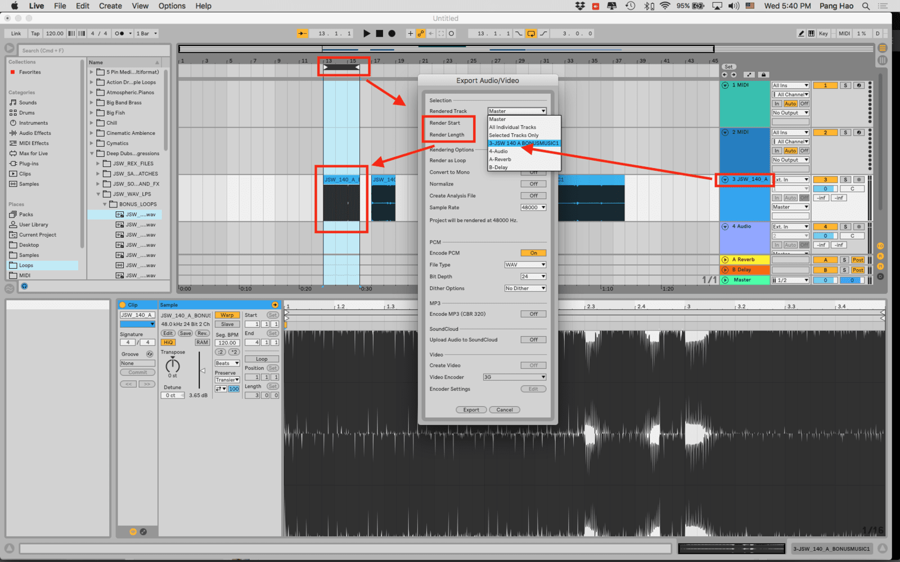
Task: Toggle HiQ button in clip view
Action: (168, 342)
